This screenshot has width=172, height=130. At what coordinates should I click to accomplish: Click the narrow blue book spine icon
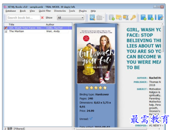pyautogui.click(x=156, y=17)
